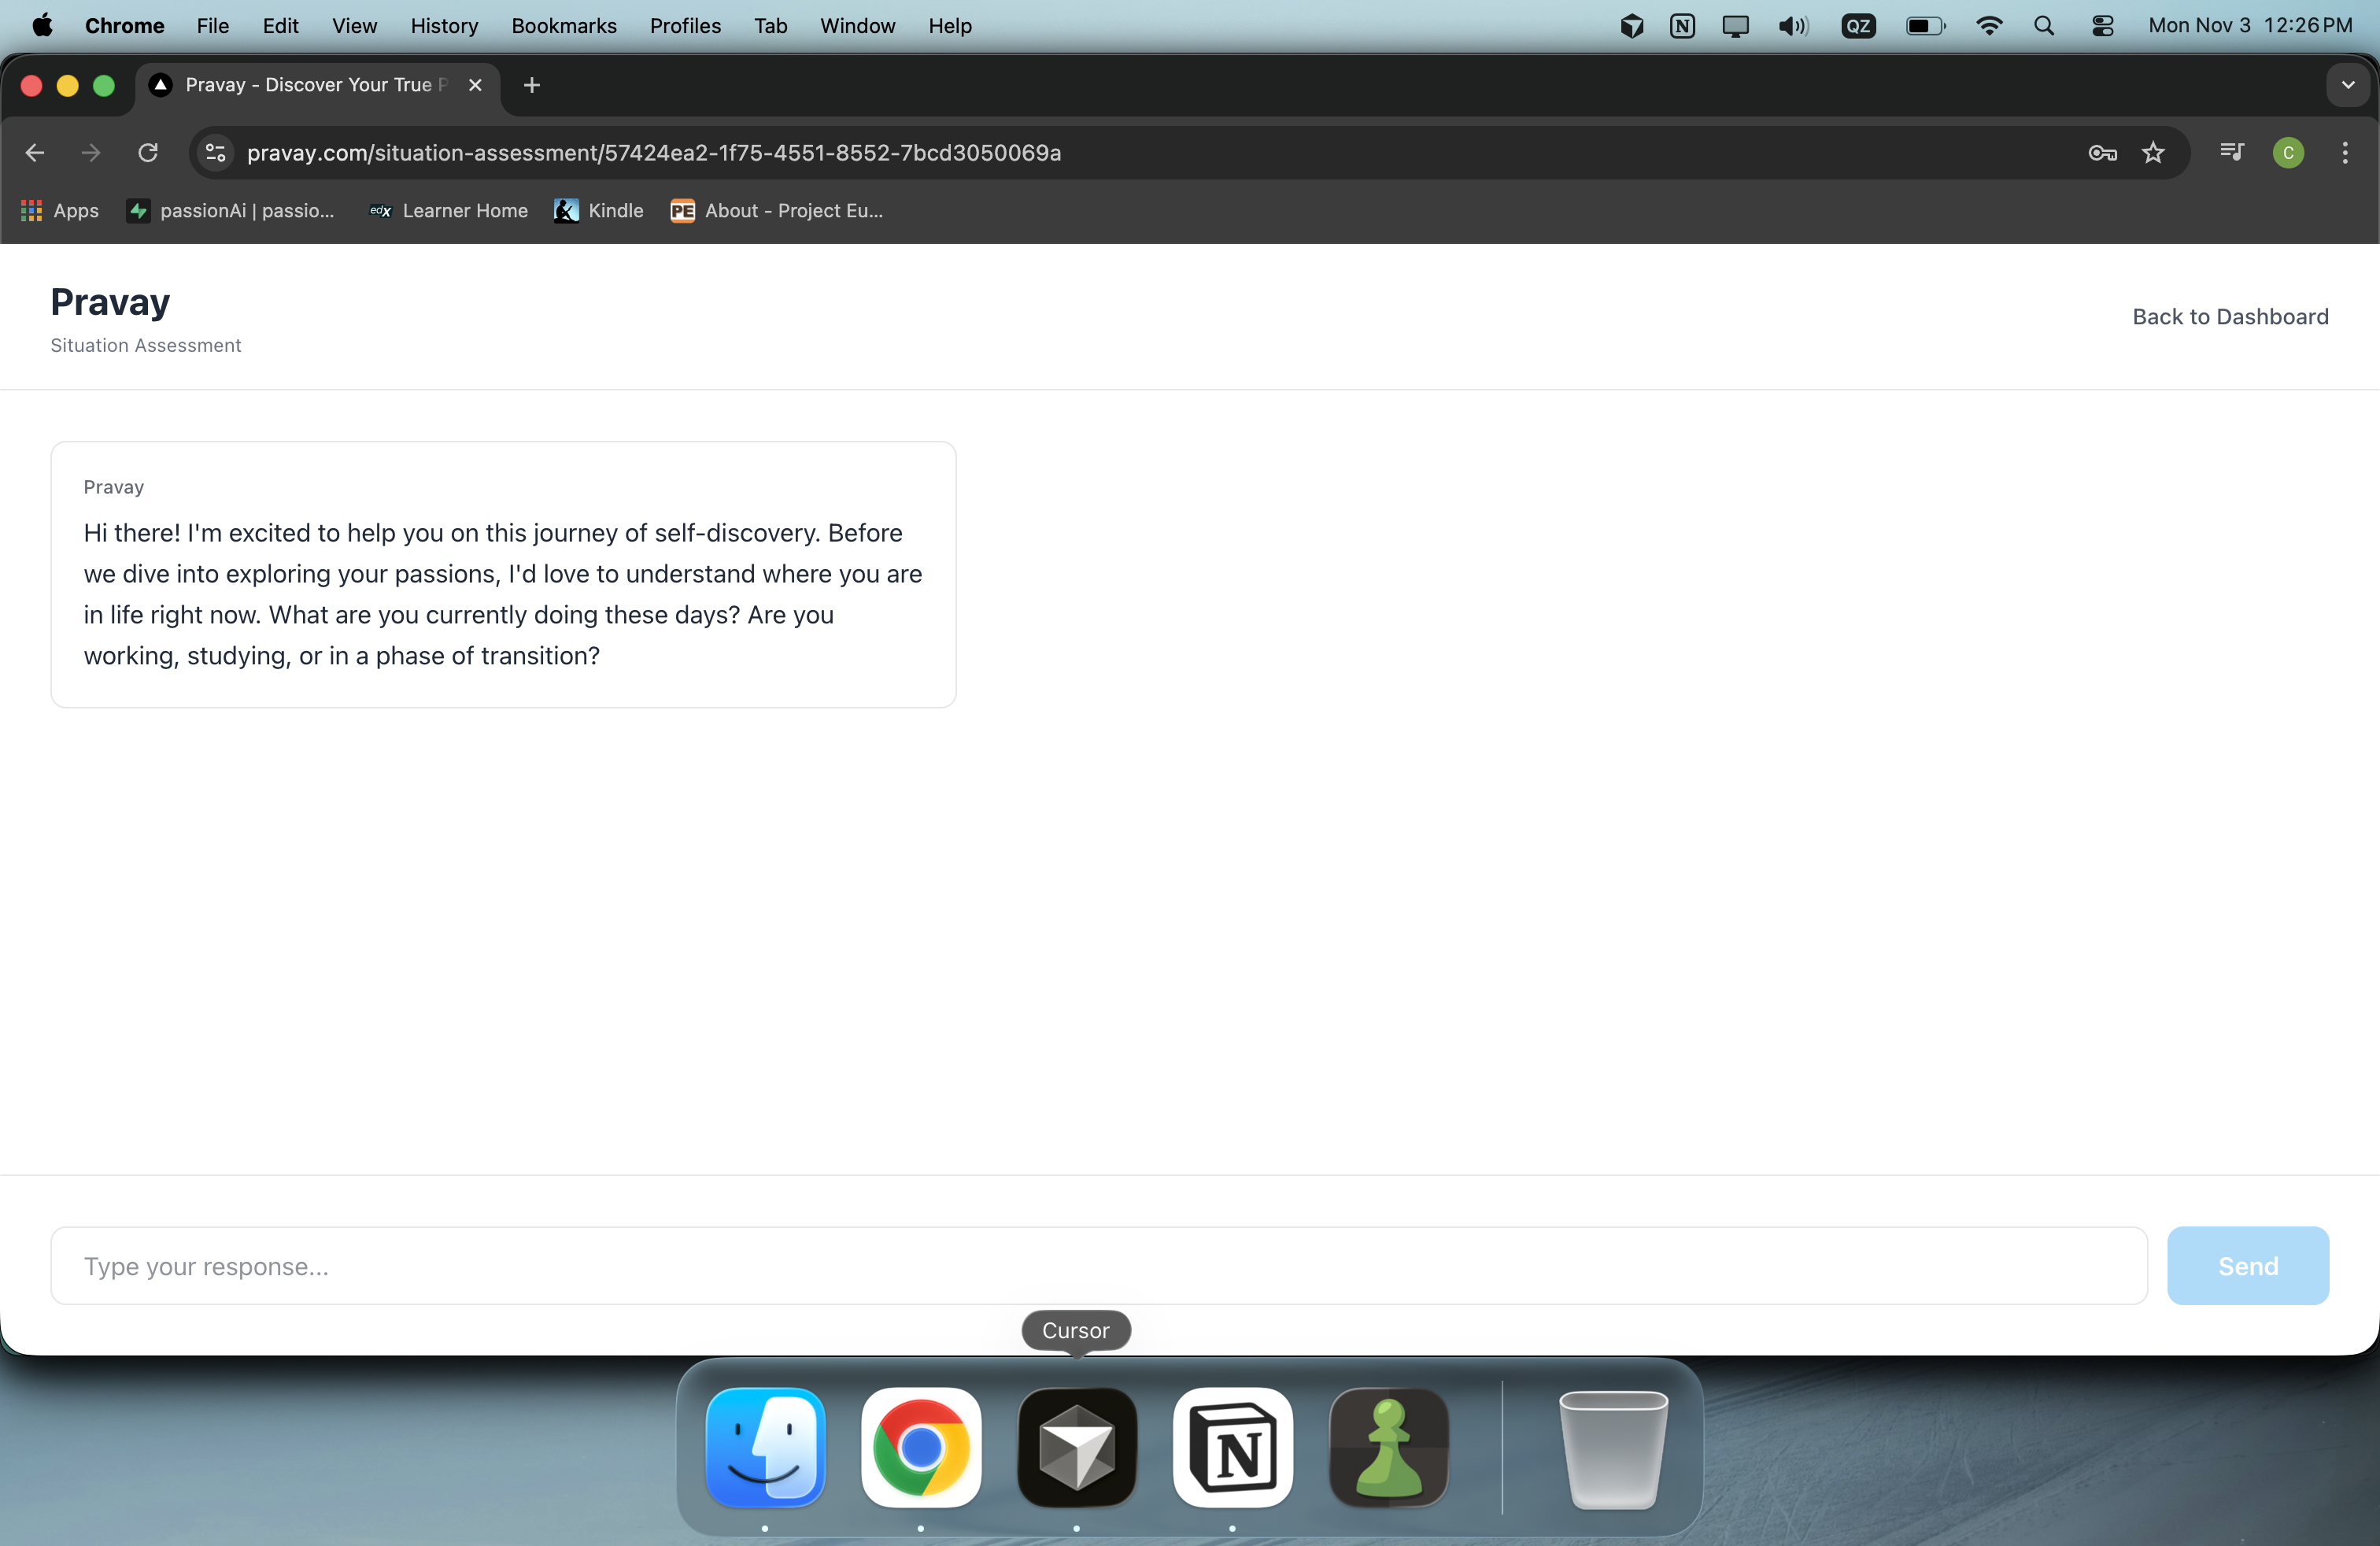Click the site information icon in the address bar

click(214, 152)
